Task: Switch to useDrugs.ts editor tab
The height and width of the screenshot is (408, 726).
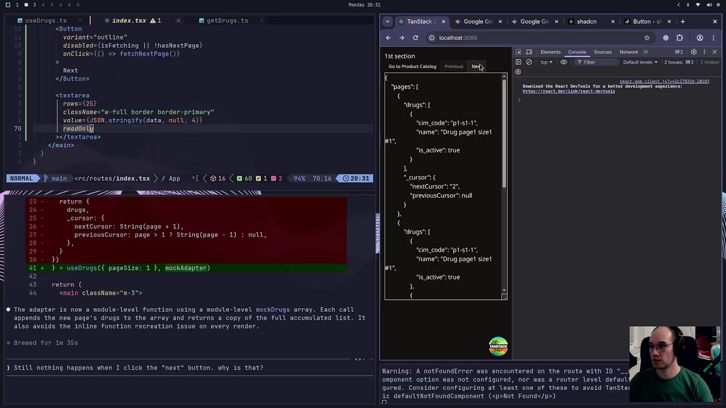Action: (46, 21)
